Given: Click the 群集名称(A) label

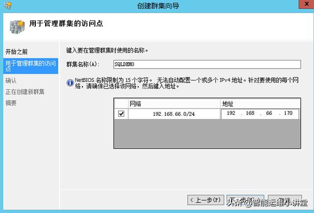Looking at the screenshot, I should pyautogui.click(x=82, y=64).
